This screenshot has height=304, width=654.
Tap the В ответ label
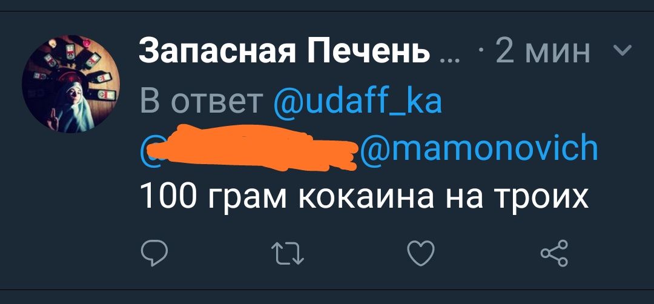tap(202, 101)
